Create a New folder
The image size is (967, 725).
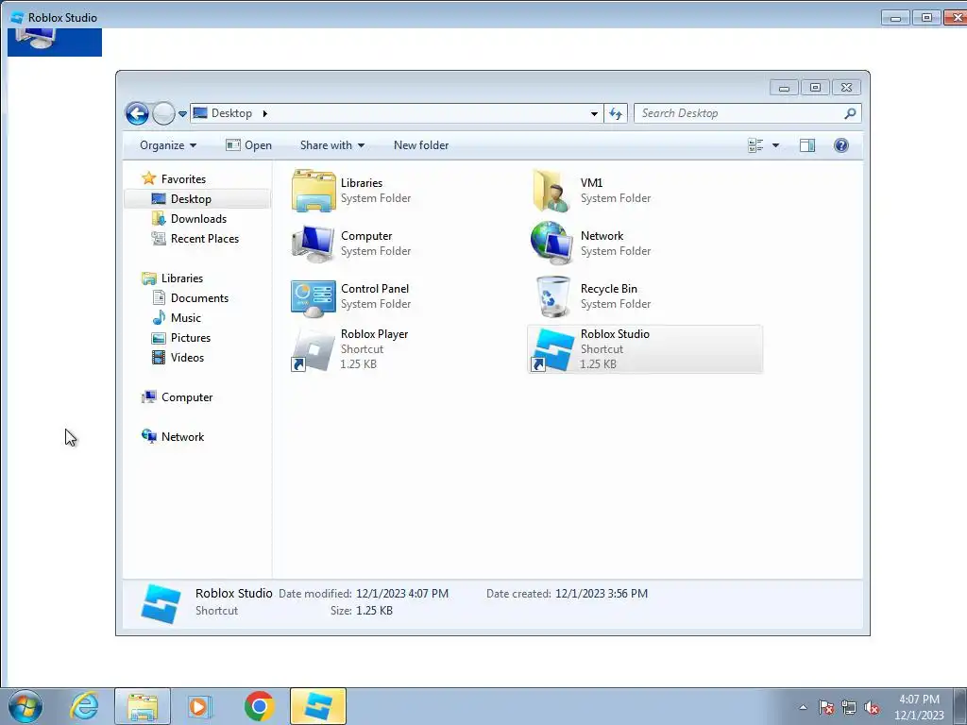pos(421,145)
